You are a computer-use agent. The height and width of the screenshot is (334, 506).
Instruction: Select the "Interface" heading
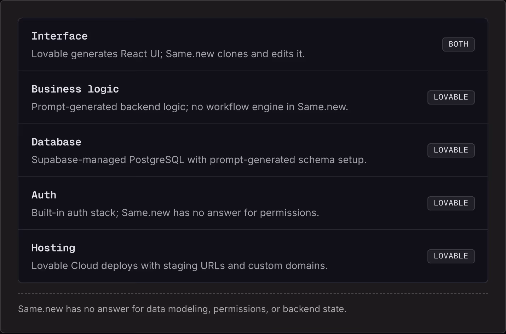point(59,36)
